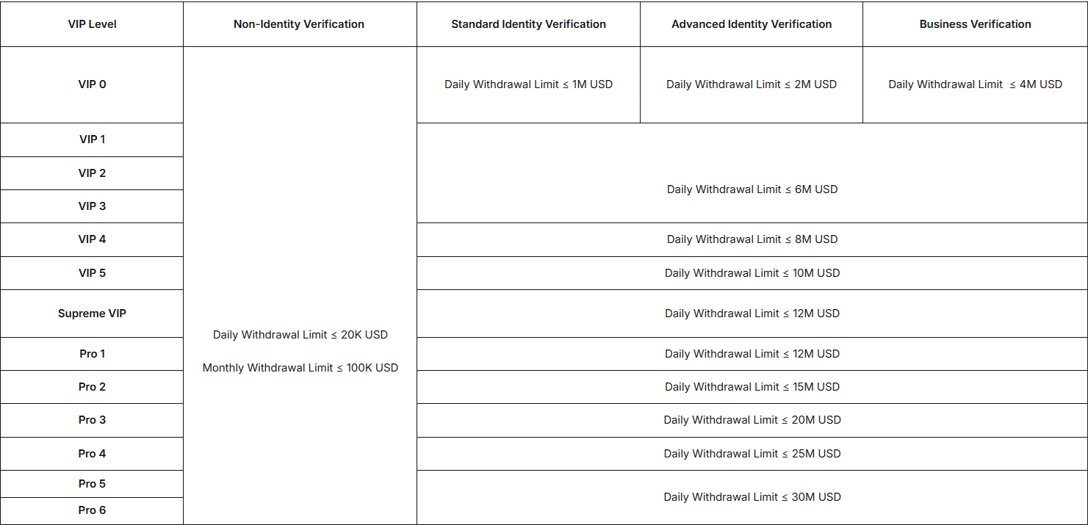Image resolution: width=1088 pixels, height=525 pixels.
Task: Select the Pro 1 row label
Action: [x=92, y=354]
